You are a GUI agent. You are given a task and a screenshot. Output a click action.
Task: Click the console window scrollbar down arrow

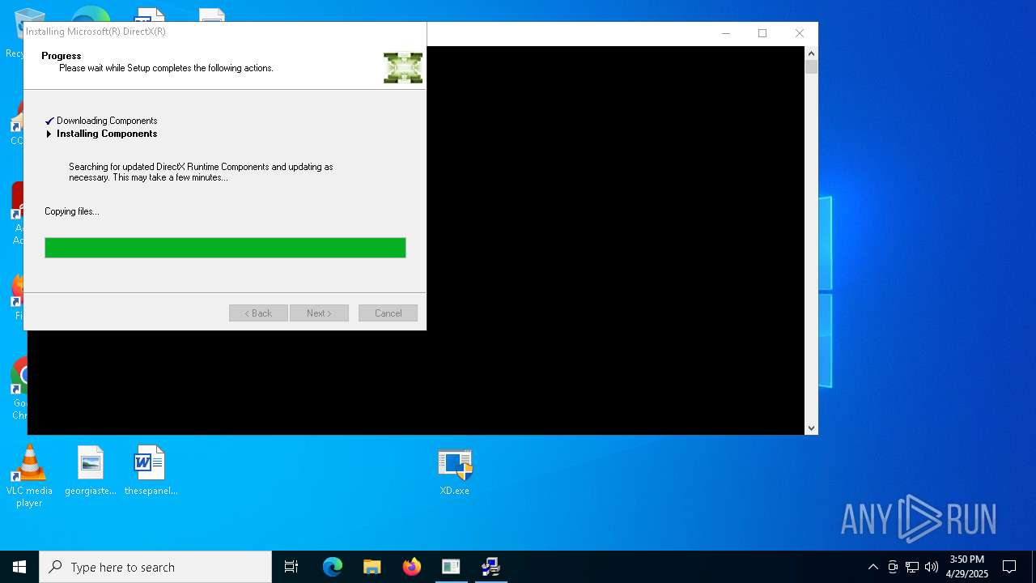812,428
